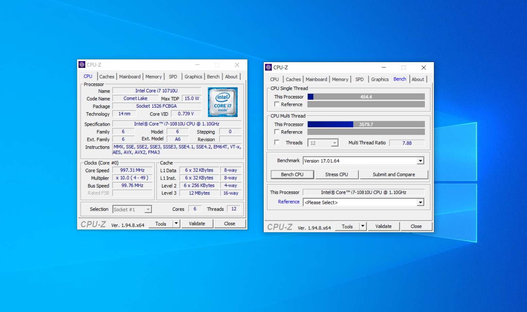
Task: Start the Stress CPU test
Action: [337, 175]
